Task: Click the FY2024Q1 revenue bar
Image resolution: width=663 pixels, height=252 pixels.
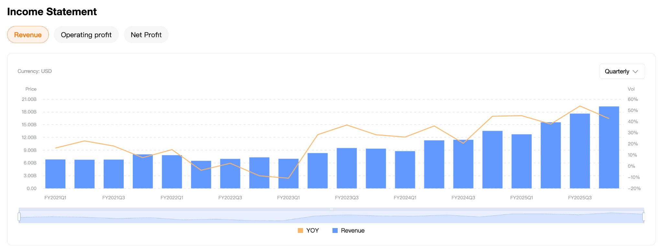Action: 405,170
